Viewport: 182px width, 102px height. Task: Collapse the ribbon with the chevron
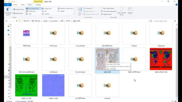tap(174, 5)
